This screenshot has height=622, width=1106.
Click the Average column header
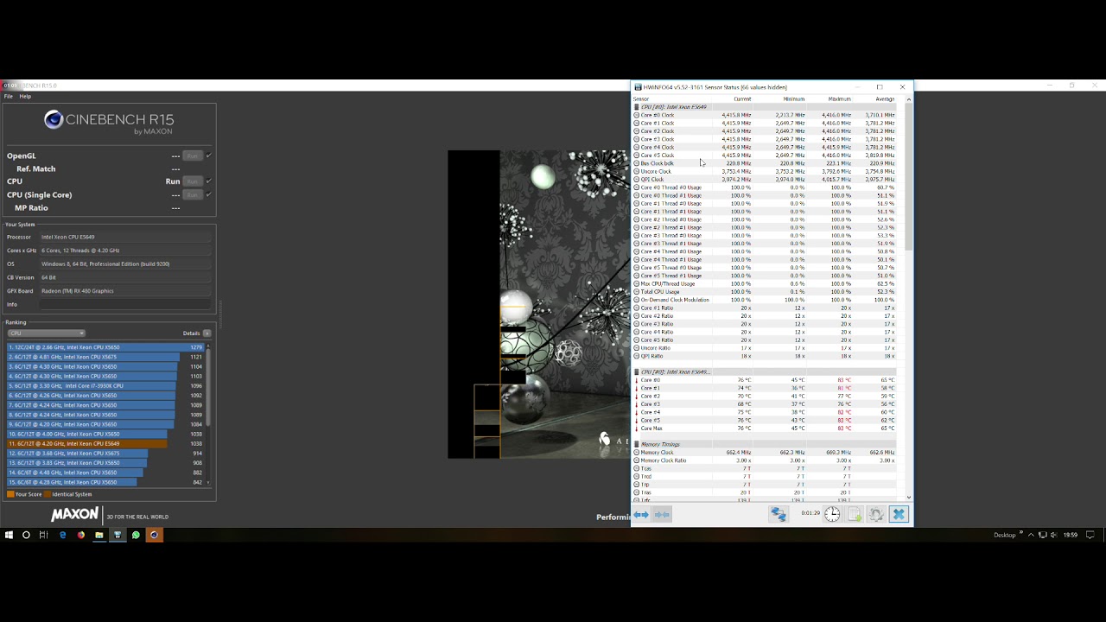[x=885, y=99]
